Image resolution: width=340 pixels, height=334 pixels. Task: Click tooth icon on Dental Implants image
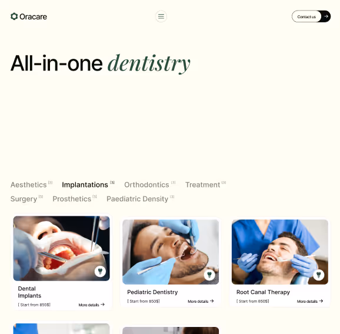(x=100, y=271)
